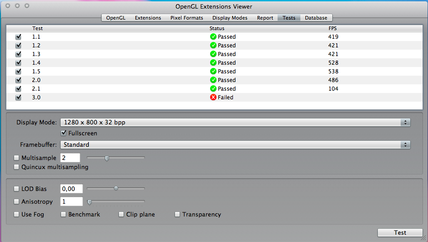Uncheck the test 2.1 checkbox

pos(18,89)
